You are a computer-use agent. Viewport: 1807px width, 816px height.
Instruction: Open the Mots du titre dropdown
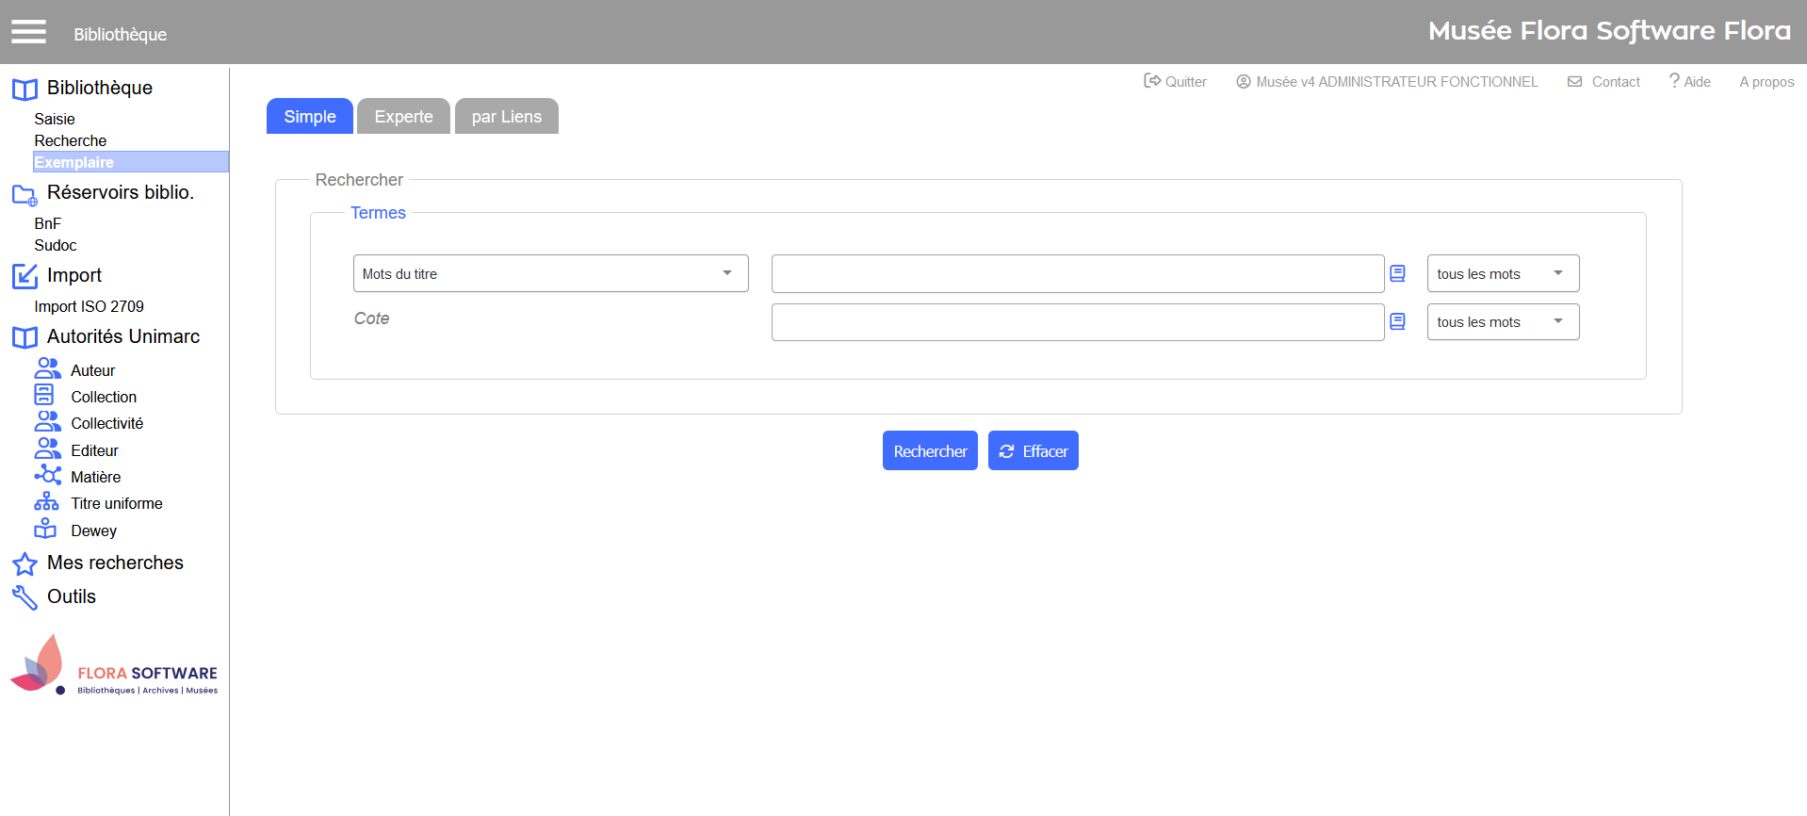click(x=551, y=273)
